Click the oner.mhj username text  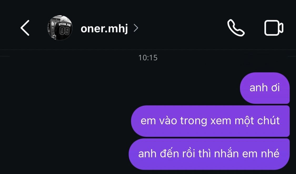(104, 28)
